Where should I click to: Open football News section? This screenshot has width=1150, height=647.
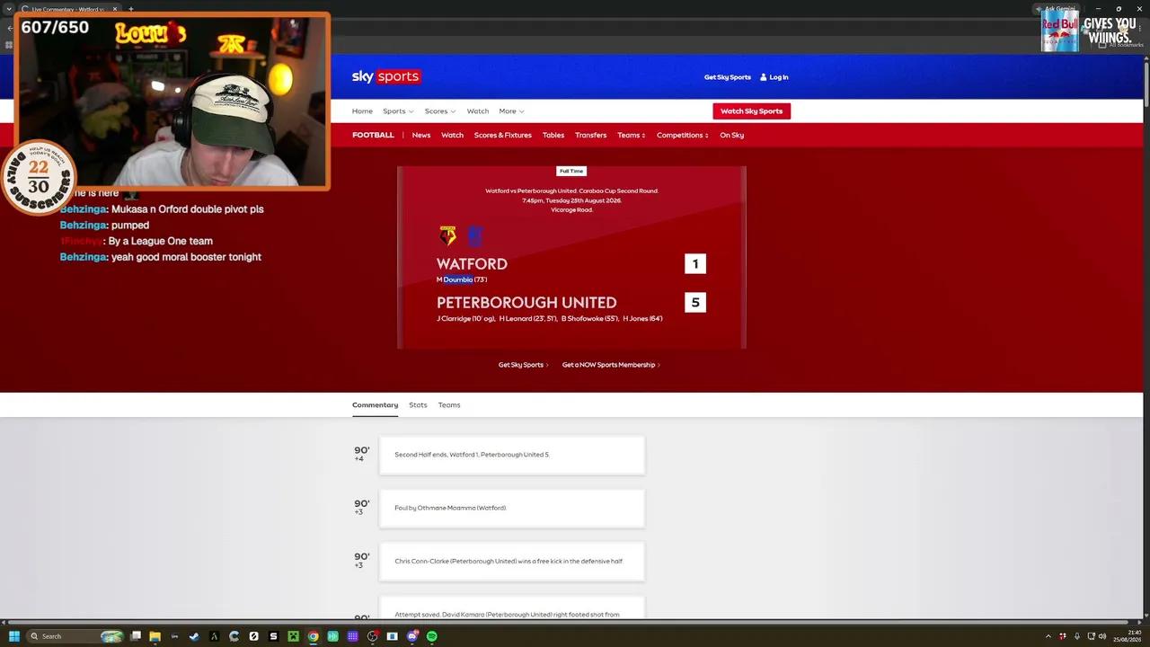pos(421,135)
